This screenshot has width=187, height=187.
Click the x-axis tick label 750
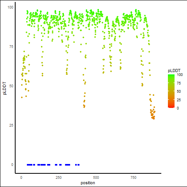(x=133, y=178)
